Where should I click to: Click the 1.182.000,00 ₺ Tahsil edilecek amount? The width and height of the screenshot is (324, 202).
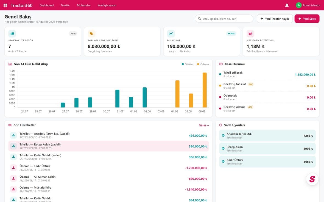[x=305, y=74]
